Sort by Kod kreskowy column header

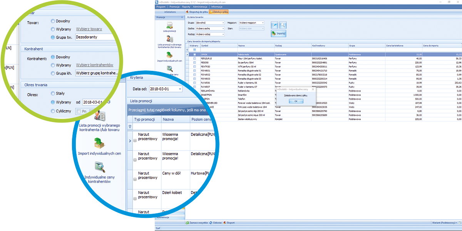click(x=330, y=45)
